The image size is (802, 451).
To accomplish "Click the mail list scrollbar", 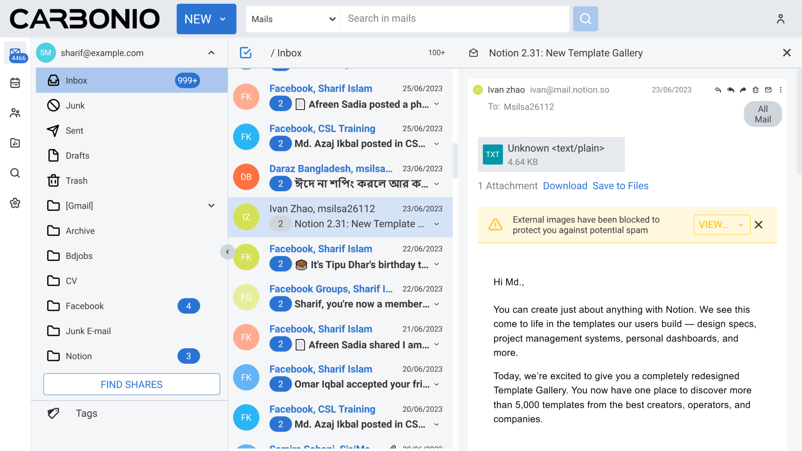I will click(x=455, y=161).
